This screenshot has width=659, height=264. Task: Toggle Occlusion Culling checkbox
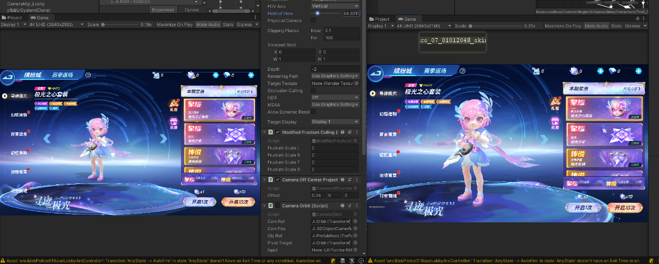313,90
